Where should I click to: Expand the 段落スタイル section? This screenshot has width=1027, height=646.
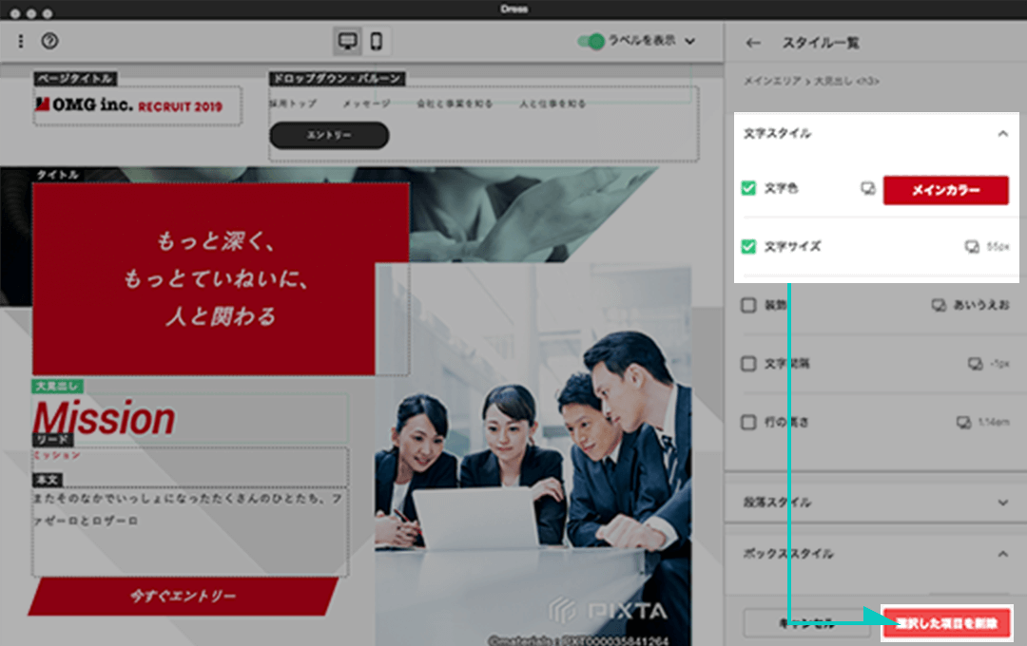click(x=1002, y=502)
